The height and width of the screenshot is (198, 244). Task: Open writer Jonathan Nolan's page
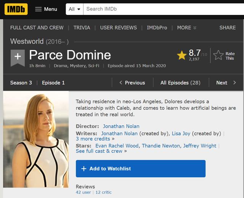click(119, 133)
